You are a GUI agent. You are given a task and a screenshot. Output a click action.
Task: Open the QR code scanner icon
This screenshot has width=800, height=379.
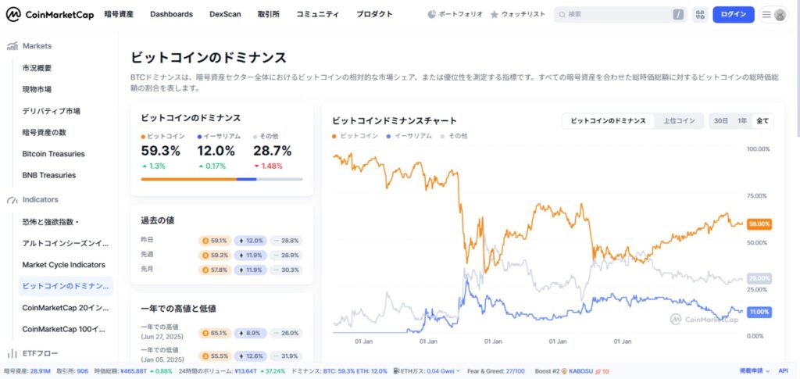(x=699, y=14)
